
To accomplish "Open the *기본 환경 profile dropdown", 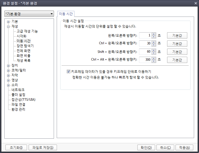I will click(29, 14).
